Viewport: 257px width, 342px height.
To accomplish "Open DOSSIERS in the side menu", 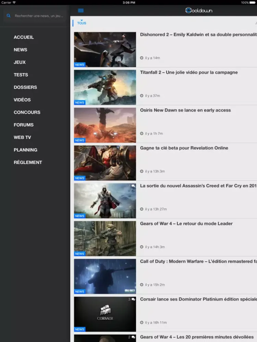I will tap(25, 87).
